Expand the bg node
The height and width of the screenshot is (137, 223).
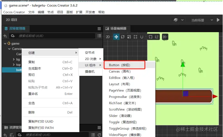point(14,59)
